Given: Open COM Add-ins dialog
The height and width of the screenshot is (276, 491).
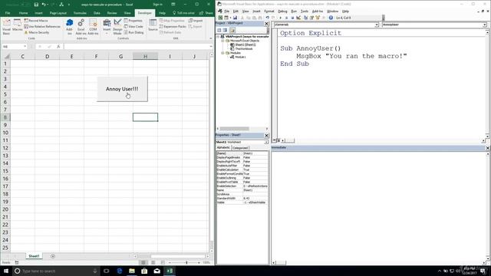Looking at the screenshot, I should tap(93, 27).
